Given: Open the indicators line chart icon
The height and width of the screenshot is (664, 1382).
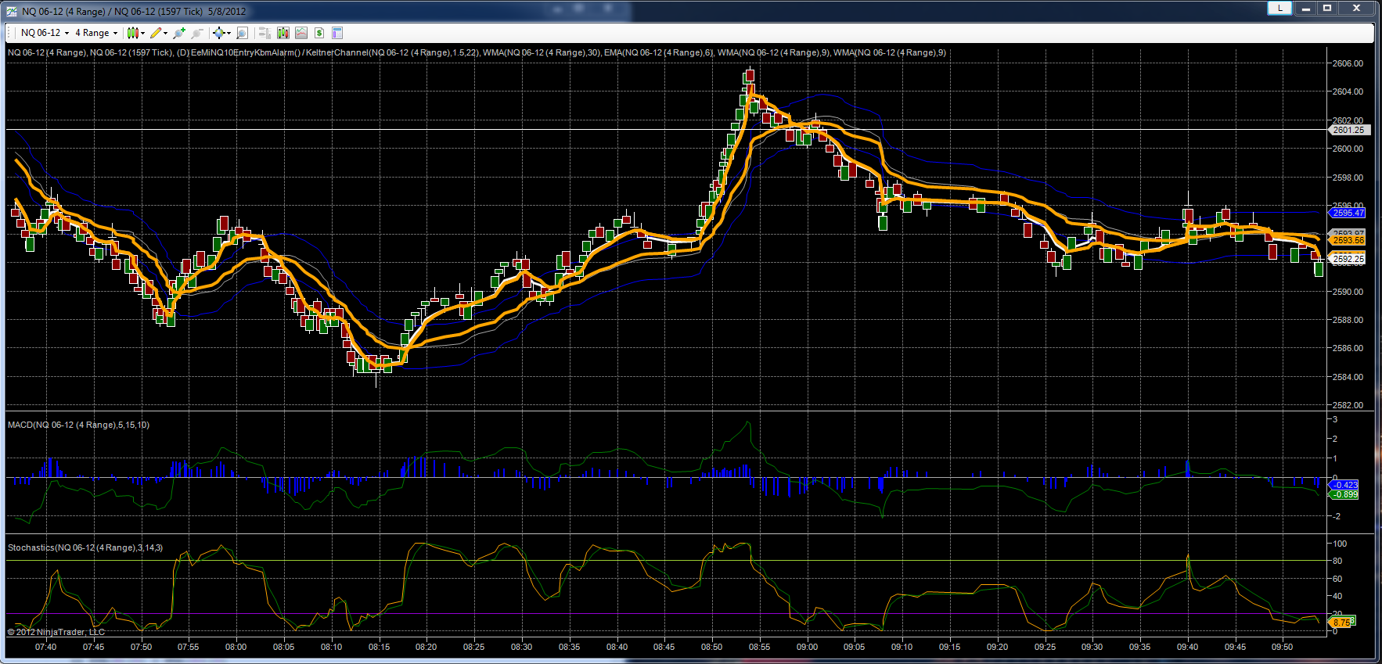Looking at the screenshot, I should (301, 33).
